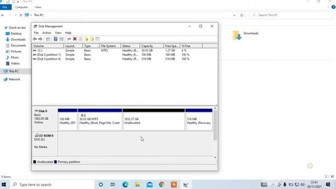Select the (Disk 0 partition 4) volume row
Screen dimensions: 336x189
click(x=111, y=59)
